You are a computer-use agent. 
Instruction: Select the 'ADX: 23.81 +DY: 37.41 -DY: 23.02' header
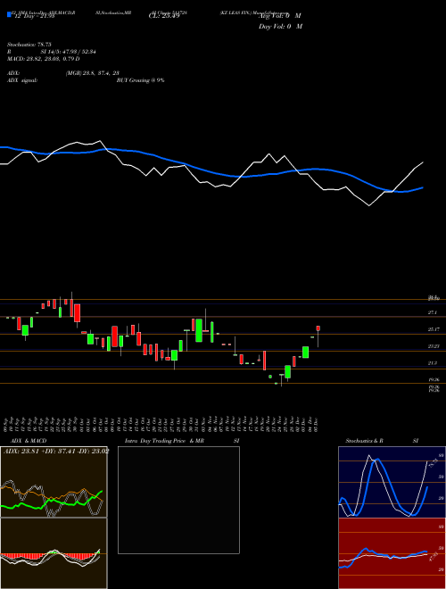56,452
